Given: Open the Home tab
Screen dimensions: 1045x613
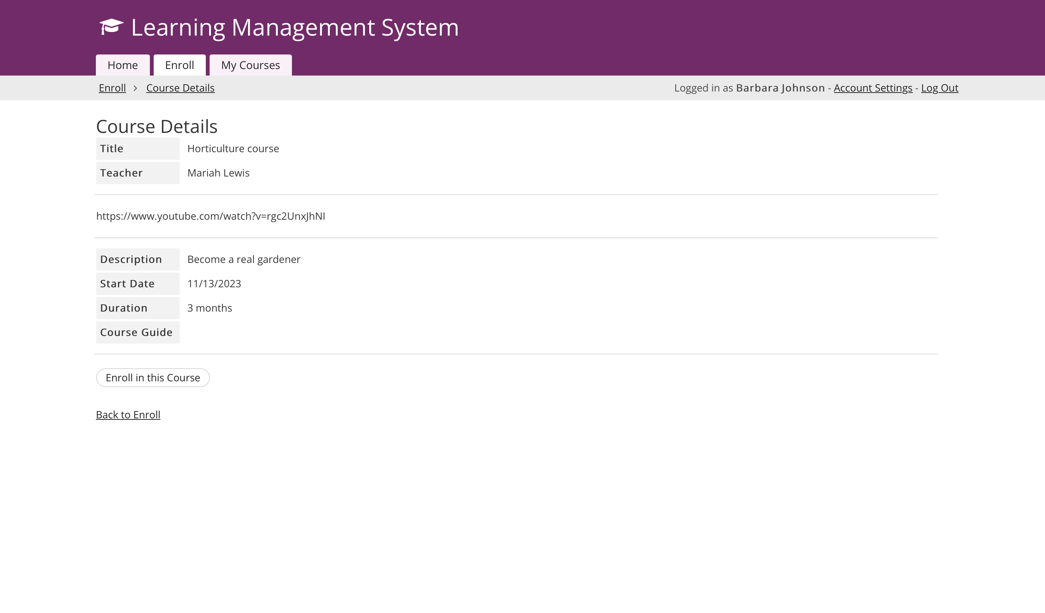Looking at the screenshot, I should coord(122,65).
